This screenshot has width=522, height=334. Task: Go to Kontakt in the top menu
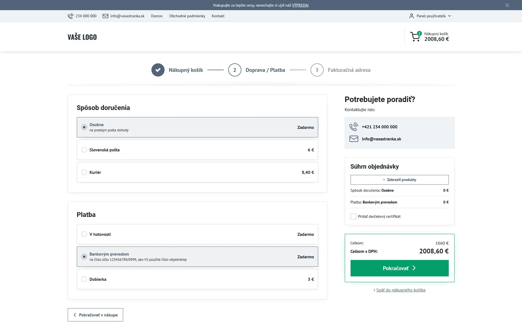click(218, 16)
